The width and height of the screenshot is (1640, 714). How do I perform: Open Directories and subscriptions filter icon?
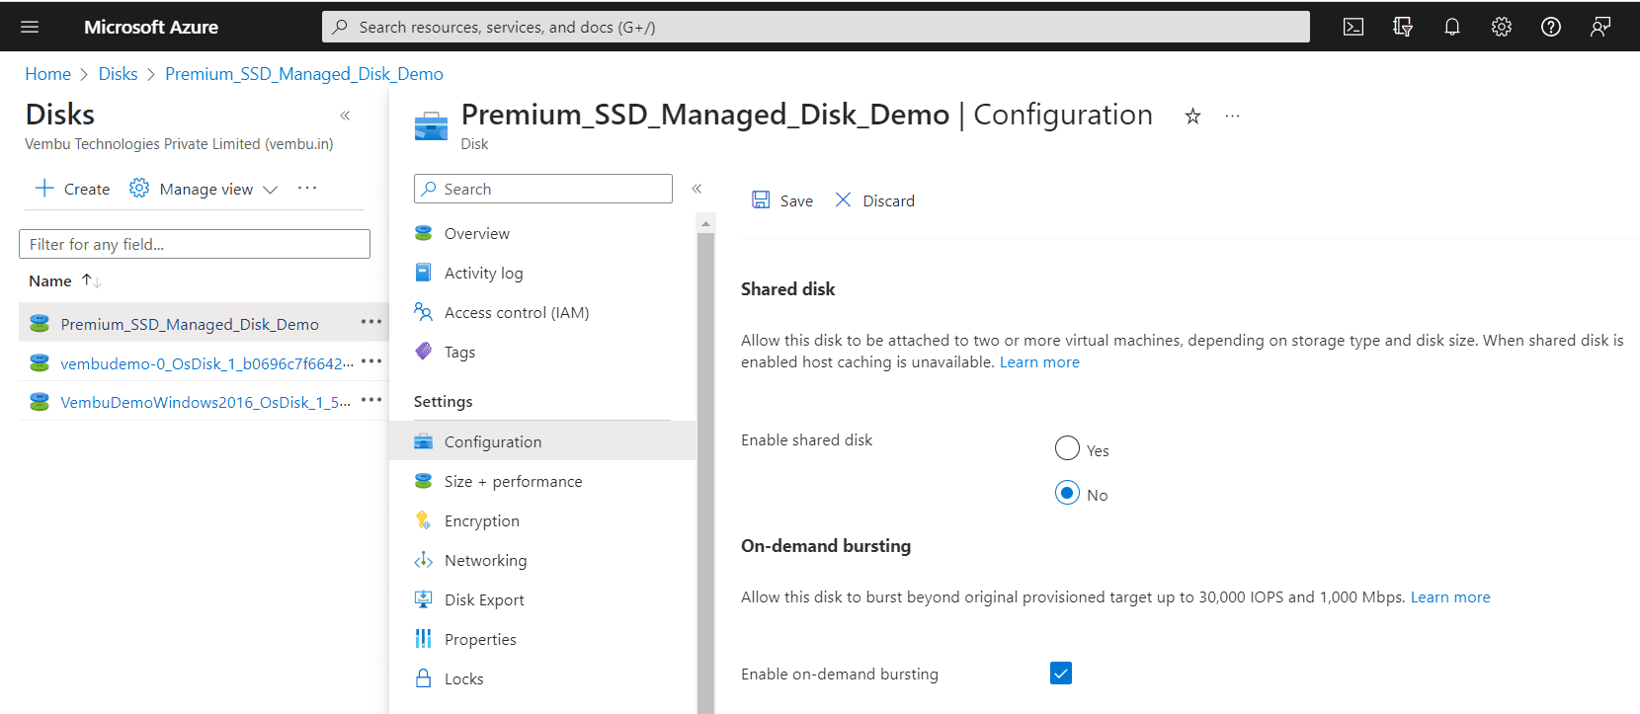click(1403, 27)
